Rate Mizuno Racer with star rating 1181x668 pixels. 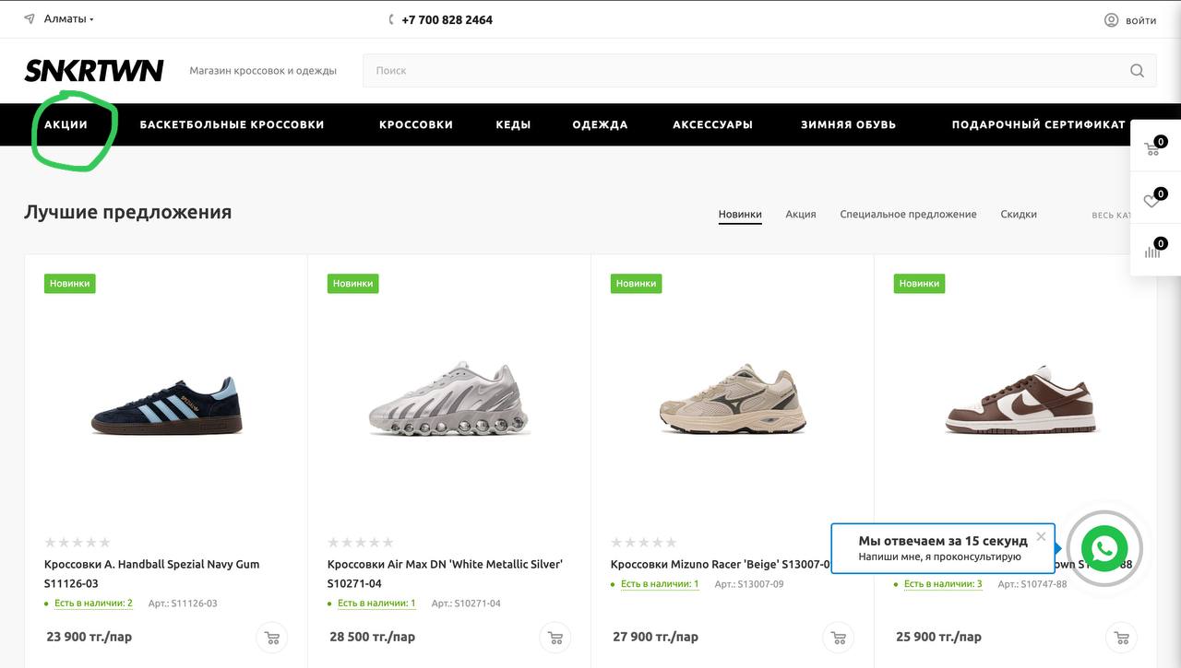[x=644, y=543]
